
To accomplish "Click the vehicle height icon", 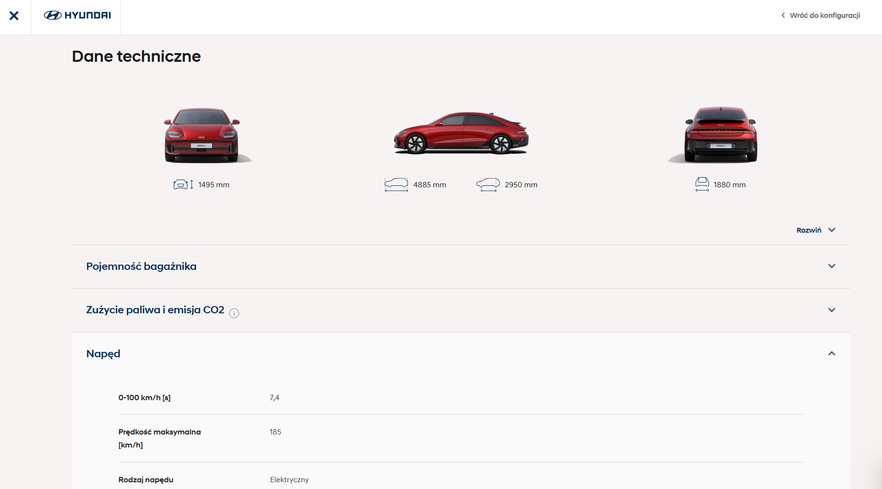I will [183, 184].
